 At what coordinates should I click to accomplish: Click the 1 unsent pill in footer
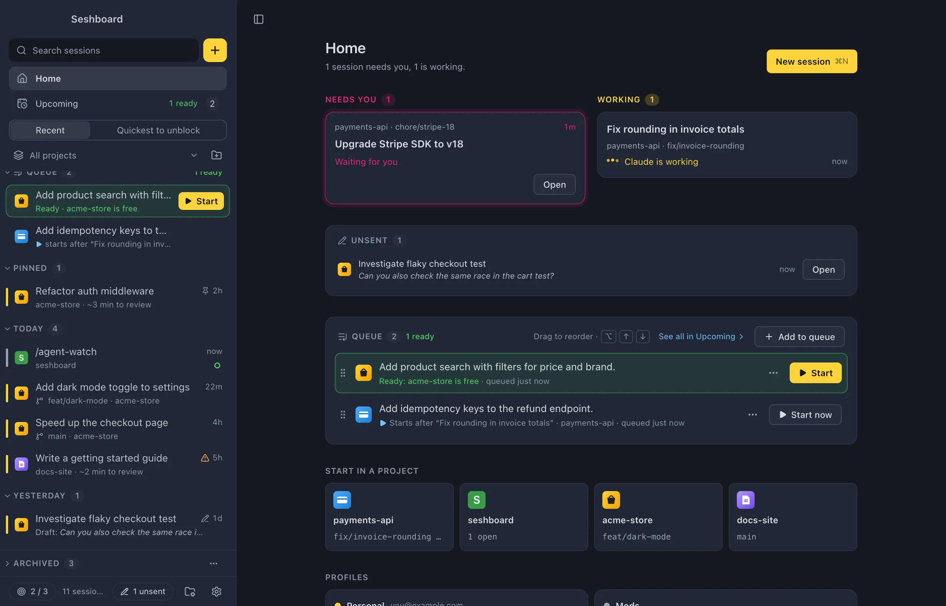point(143,591)
